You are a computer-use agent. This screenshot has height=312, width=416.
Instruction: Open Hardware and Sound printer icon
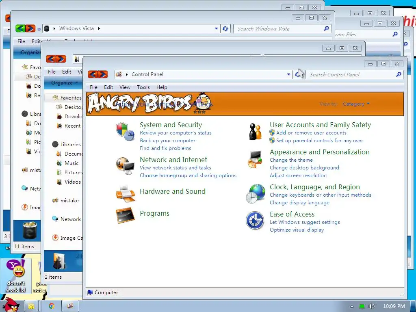pos(125,194)
